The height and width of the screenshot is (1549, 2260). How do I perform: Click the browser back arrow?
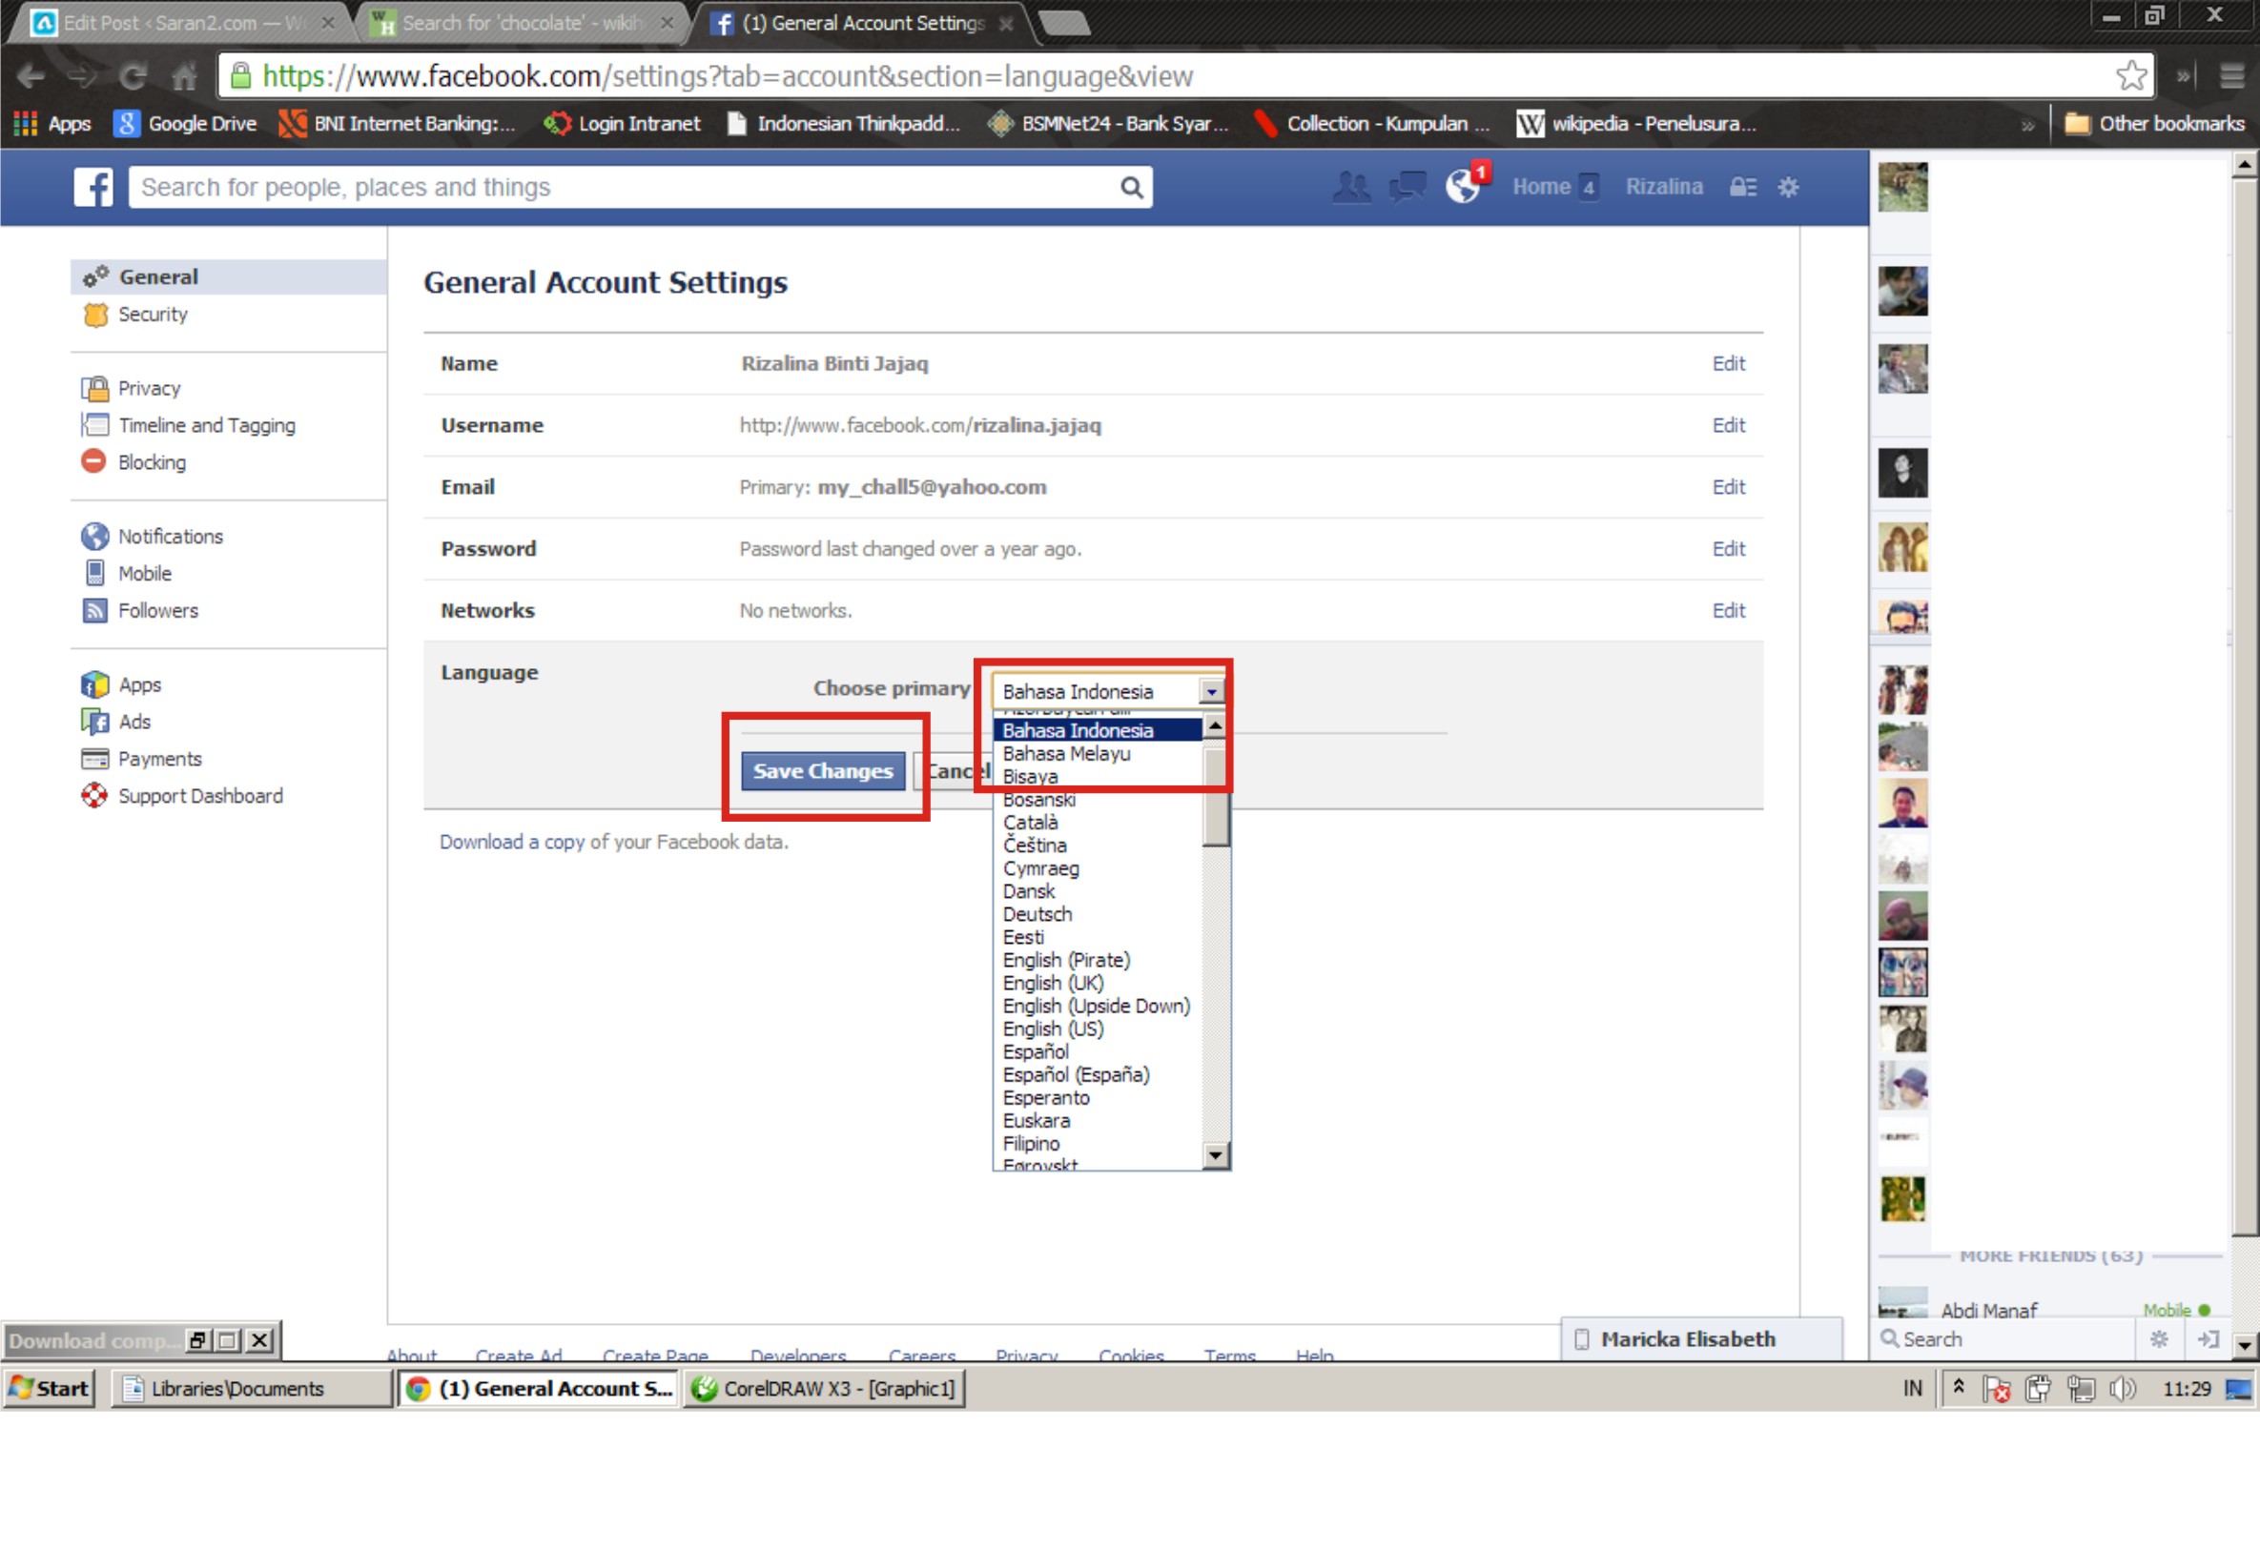(x=31, y=76)
